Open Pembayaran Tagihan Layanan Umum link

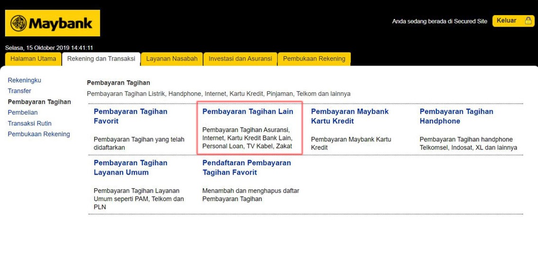click(x=130, y=168)
